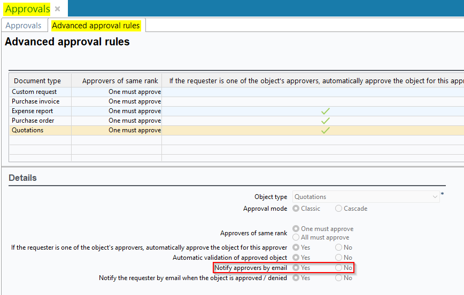Click the green checkmark in Expense report row
Viewport: 464px width, 295px height.
[325, 111]
